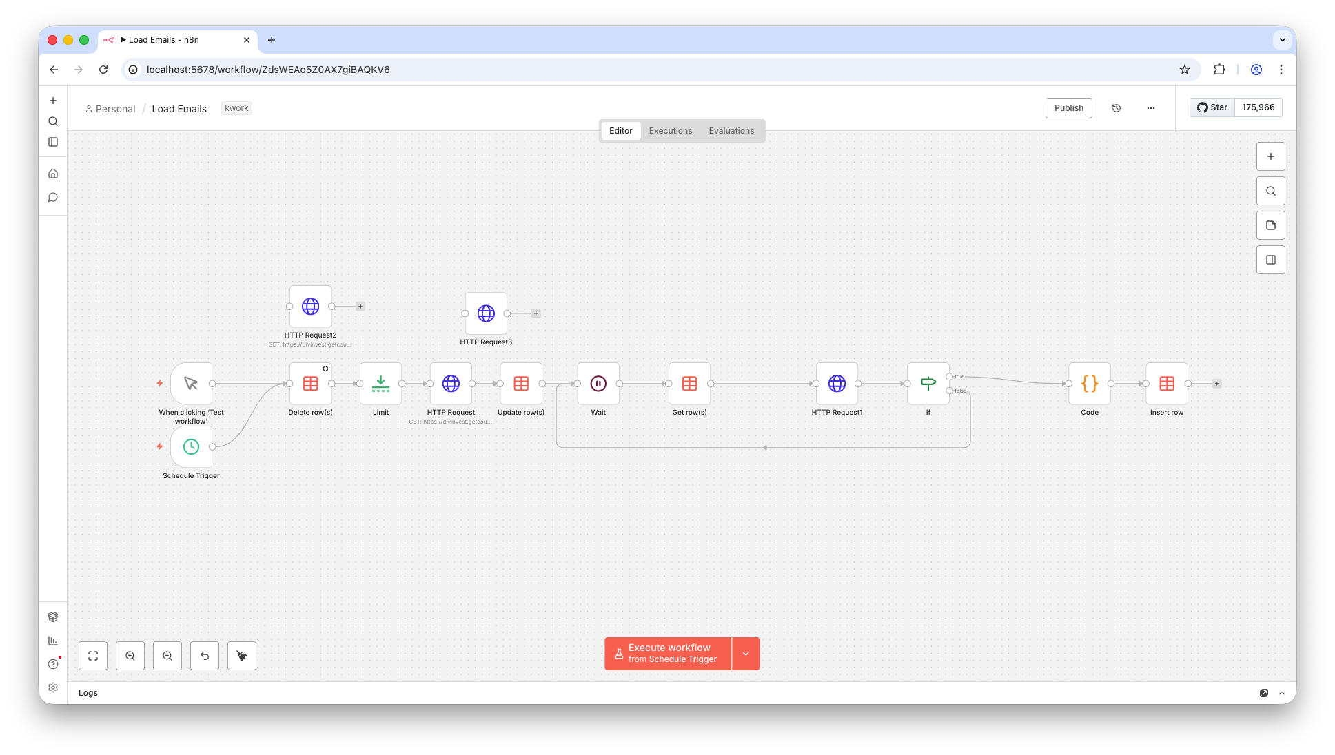Click the tidy up nodes button
Image resolution: width=1335 pixels, height=755 pixels.
tap(242, 656)
